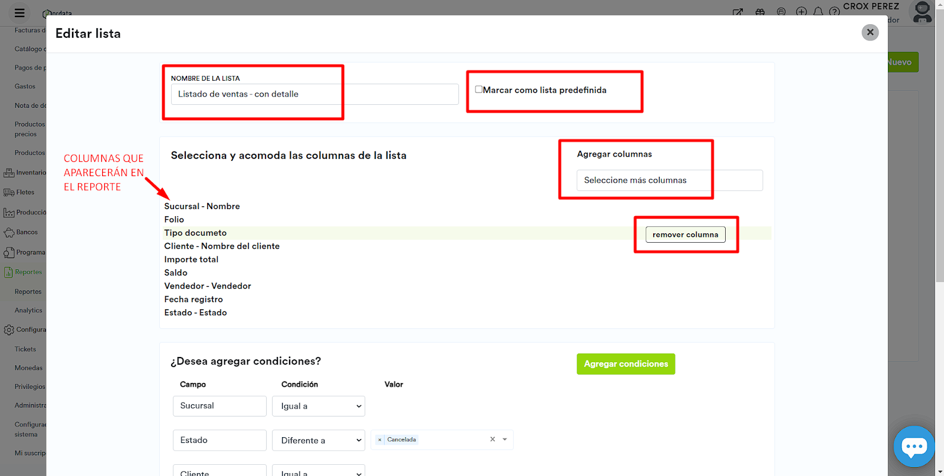The height and width of the screenshot is (476, 944).
Task: Click the Configuración gear icon in sidebar
Action: pos(9,330)
